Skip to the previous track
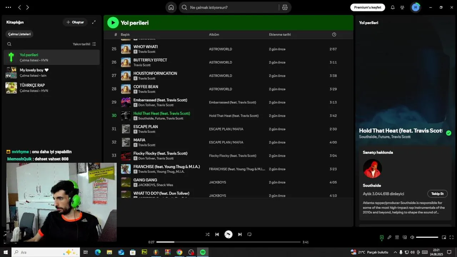 217,235
